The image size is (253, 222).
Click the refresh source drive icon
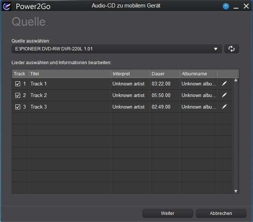pyautogui.click(x=232, y=49)
